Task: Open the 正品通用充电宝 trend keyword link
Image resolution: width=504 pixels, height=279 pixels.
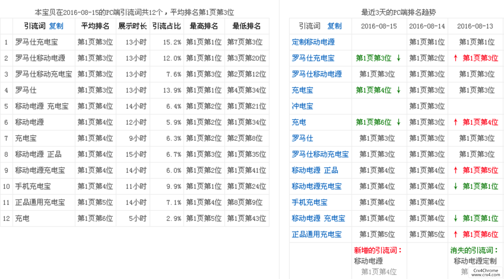Action: coord(316,234)
